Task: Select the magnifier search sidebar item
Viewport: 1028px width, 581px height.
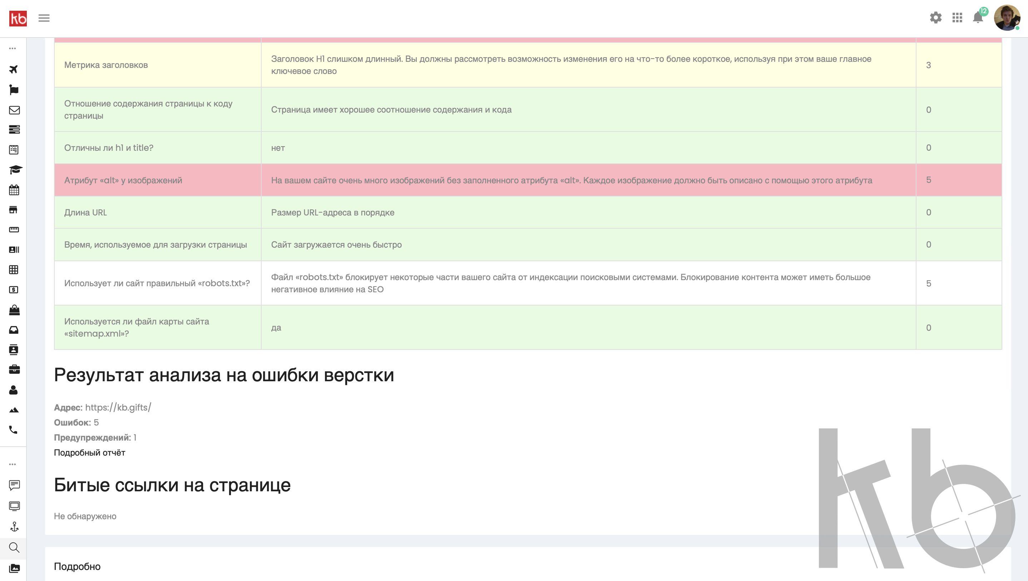Action: point(14,547)
